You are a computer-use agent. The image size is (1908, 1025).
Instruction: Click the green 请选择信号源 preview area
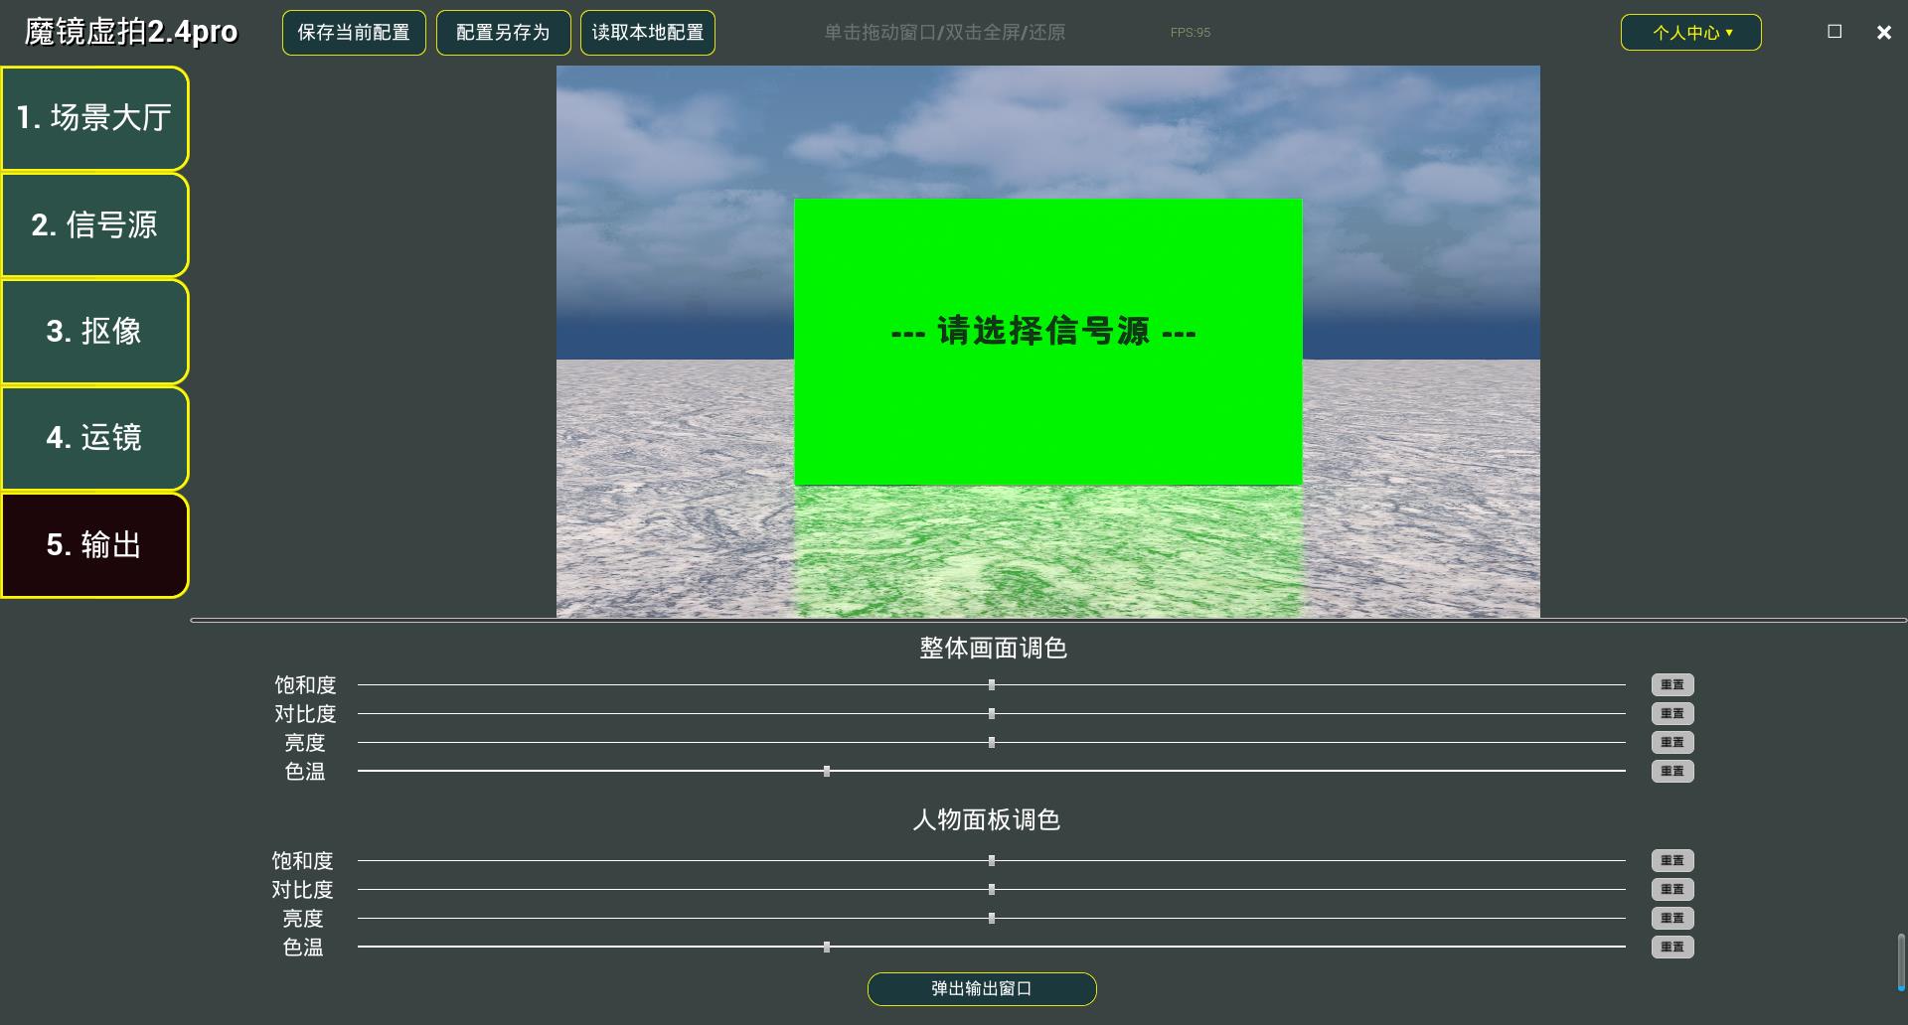tap(1046, 342)
